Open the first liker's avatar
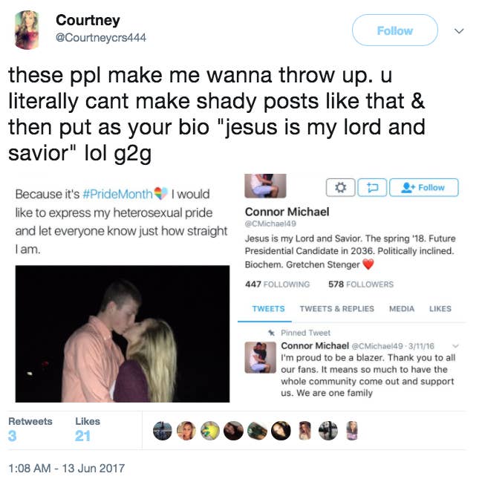This screenshot has height=482, width=482. click(163, 430)
